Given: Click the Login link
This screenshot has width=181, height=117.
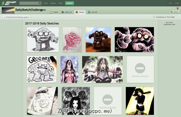Looking at the screenshot, I should (177, 3).
